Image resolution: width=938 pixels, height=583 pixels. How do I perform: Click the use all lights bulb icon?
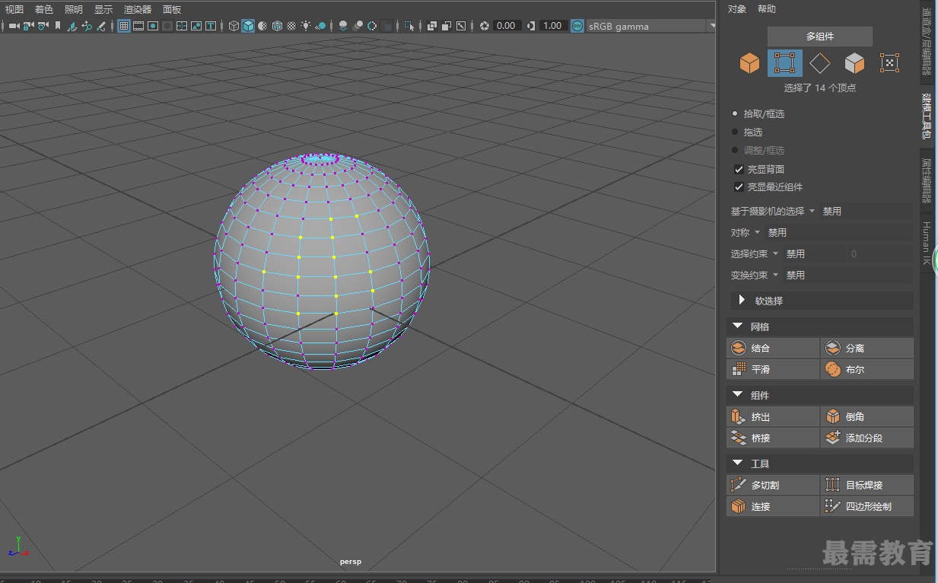tap(306, 26)
